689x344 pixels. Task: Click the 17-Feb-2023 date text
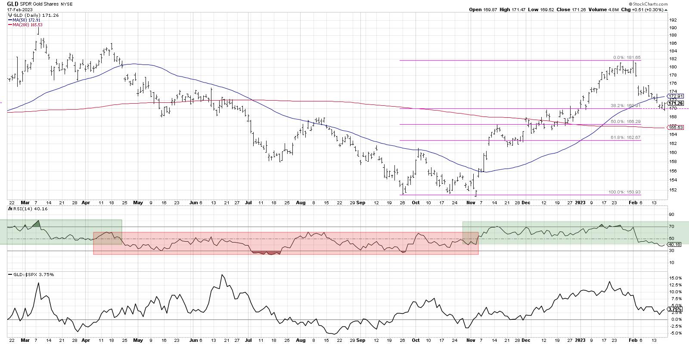(x=19, y=10)
